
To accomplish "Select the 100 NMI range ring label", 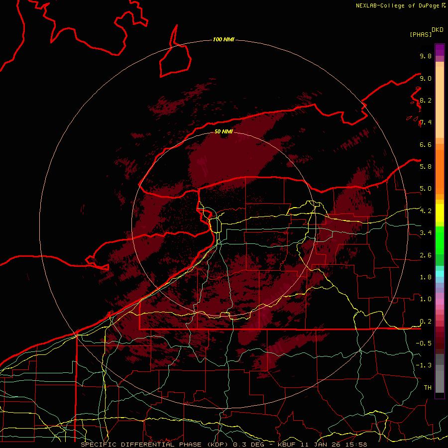I will tap(224, 39).
